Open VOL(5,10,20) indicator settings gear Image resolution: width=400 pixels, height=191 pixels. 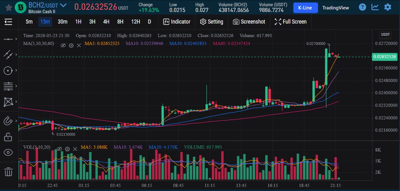(67, 149)
